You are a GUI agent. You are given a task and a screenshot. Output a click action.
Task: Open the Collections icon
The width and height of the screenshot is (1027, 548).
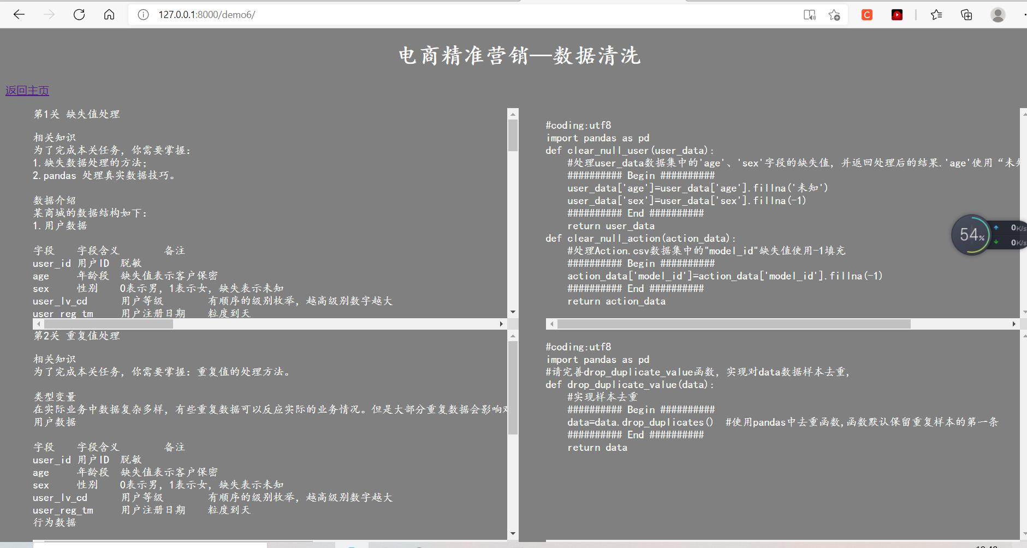point(966,15)
